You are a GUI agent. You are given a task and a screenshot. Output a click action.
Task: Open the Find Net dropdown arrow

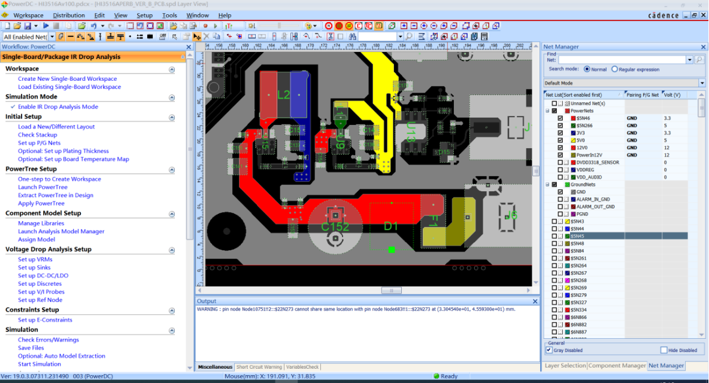[x=690, y=60]
